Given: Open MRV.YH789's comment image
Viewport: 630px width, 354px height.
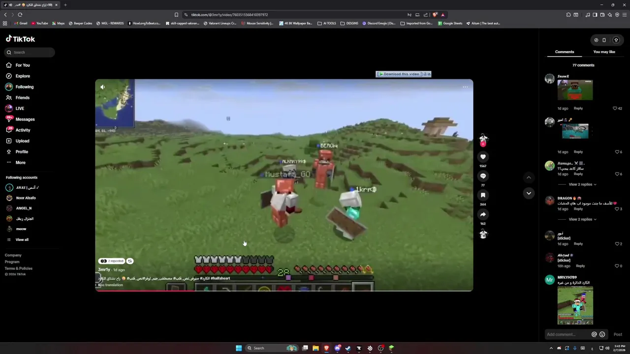Looking at the screenshot, I should pos(575,305).
